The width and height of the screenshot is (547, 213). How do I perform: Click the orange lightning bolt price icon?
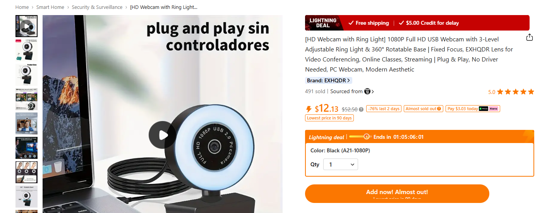pyautogui.click(x=309, y=109)
